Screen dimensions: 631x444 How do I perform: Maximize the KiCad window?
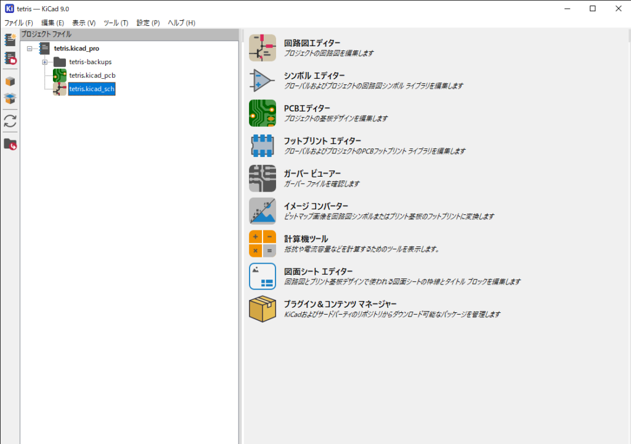(593, 9)
